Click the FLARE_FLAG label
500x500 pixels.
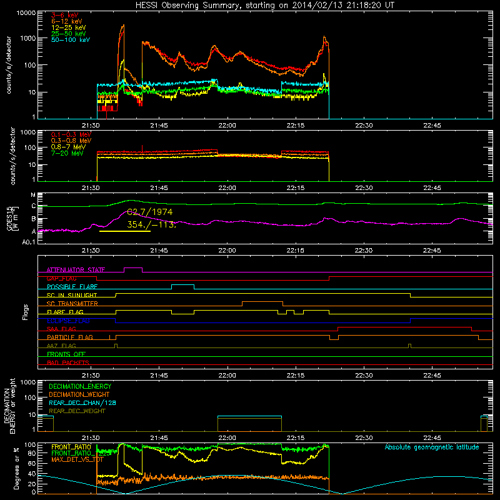tap(65, 312)
